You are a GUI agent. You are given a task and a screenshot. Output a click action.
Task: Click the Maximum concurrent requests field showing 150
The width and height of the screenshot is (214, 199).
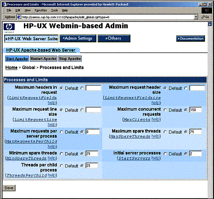[x=196, y=110]
